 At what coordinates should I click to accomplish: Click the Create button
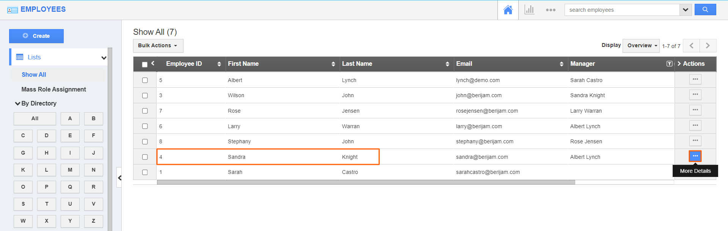point(36,36)
